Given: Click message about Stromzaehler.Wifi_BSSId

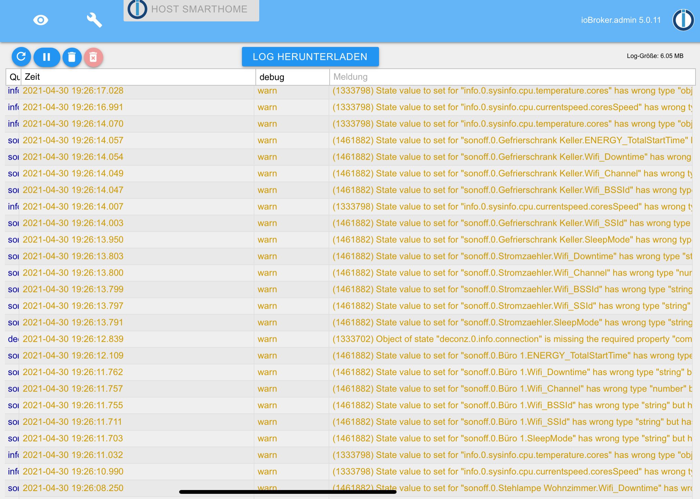Looking at the screenshot, I should (512, 289).
